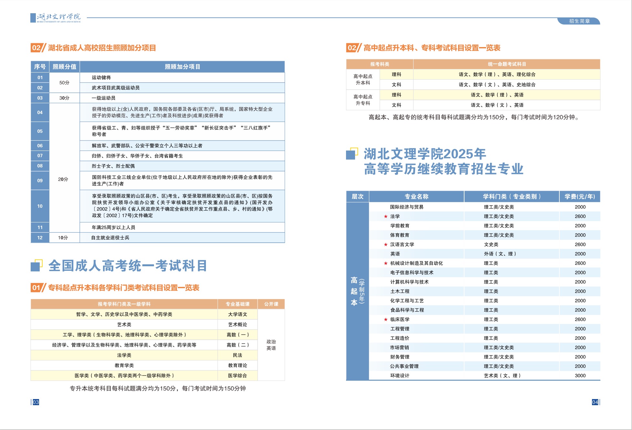Screen dimensions: 632x430
Task: Select 武术项目武英级运动员
Action: [116, 88]
